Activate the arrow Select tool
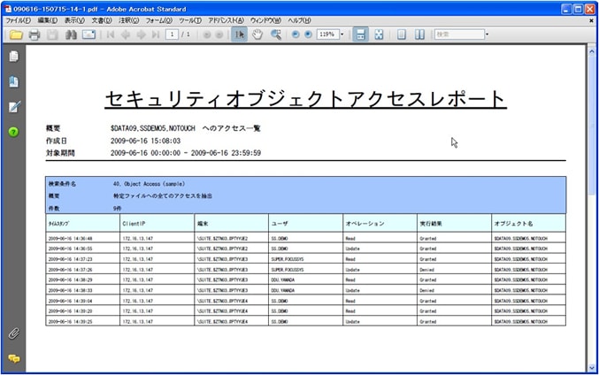The image size is (599, 375). [240, 34]
